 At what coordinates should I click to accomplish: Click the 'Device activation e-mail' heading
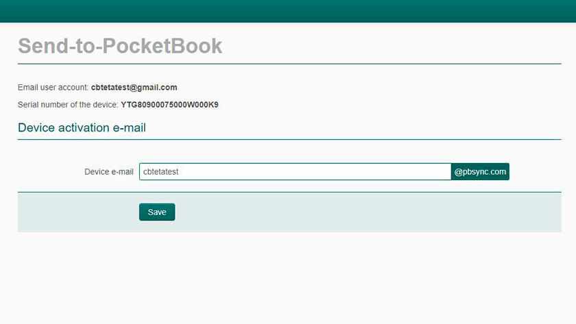pyautogui.click(x=82, y=127)
